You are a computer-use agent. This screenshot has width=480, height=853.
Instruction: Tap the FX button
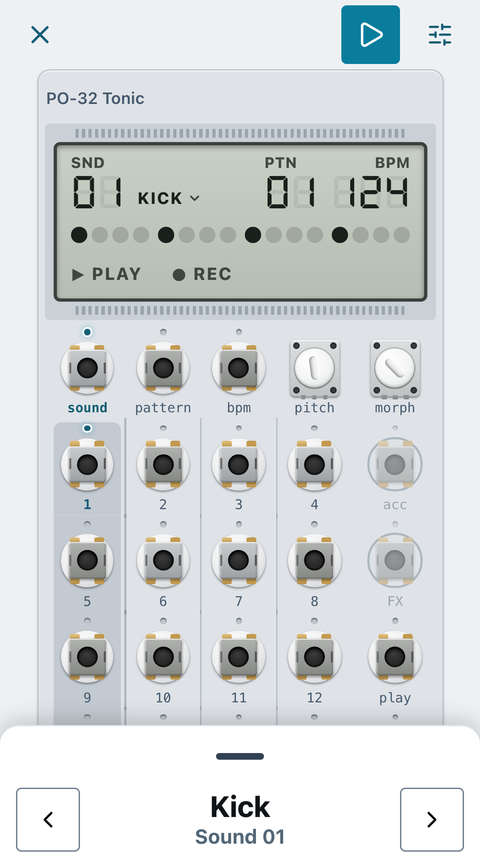395,561
